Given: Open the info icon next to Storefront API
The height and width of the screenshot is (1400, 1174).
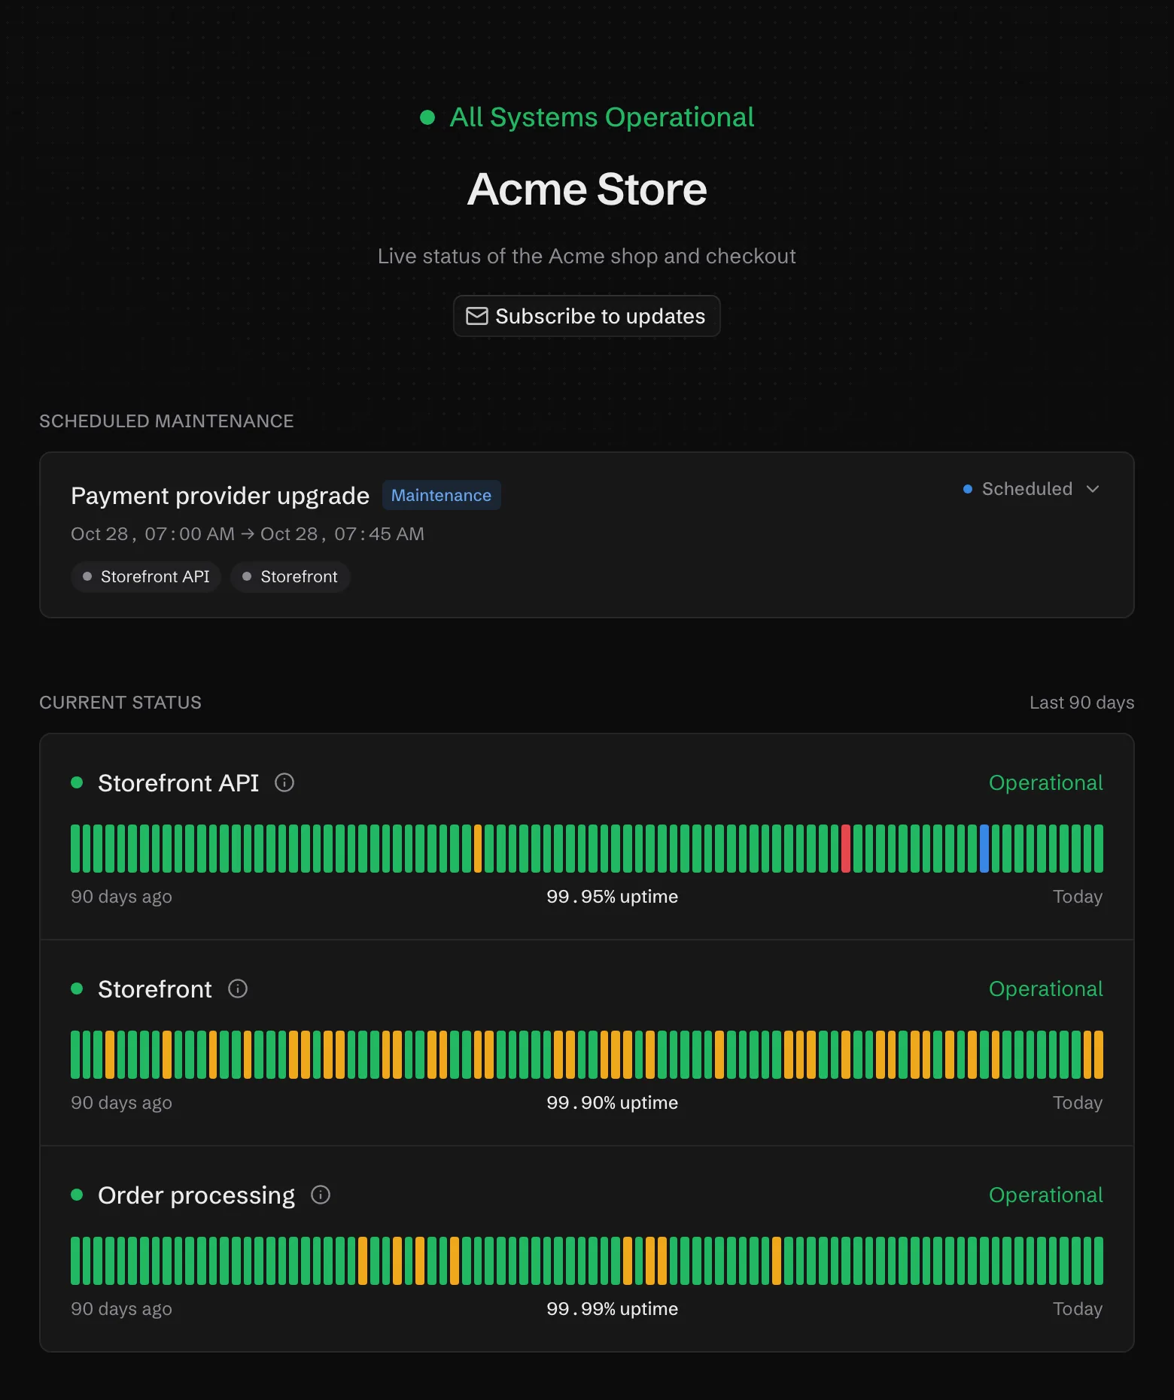Looking at the screenshot, I should pyautogui.click(x=284, y=782).
